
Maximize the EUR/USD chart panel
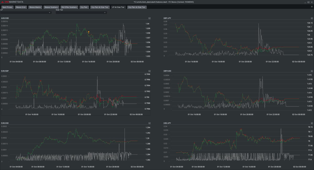[x=149, y=123]
